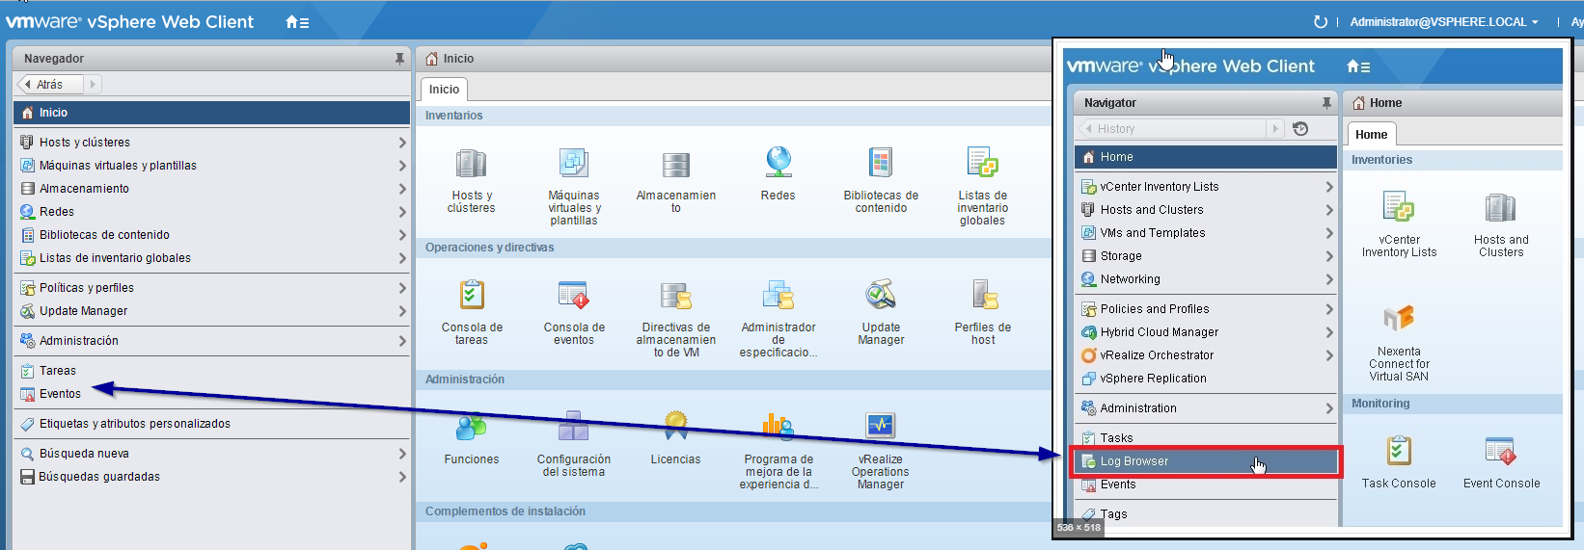Image resolution: width=1584 pixels, height=550 pixels.
Task: Open Consola de eventos icon
Action: point(574,295)
